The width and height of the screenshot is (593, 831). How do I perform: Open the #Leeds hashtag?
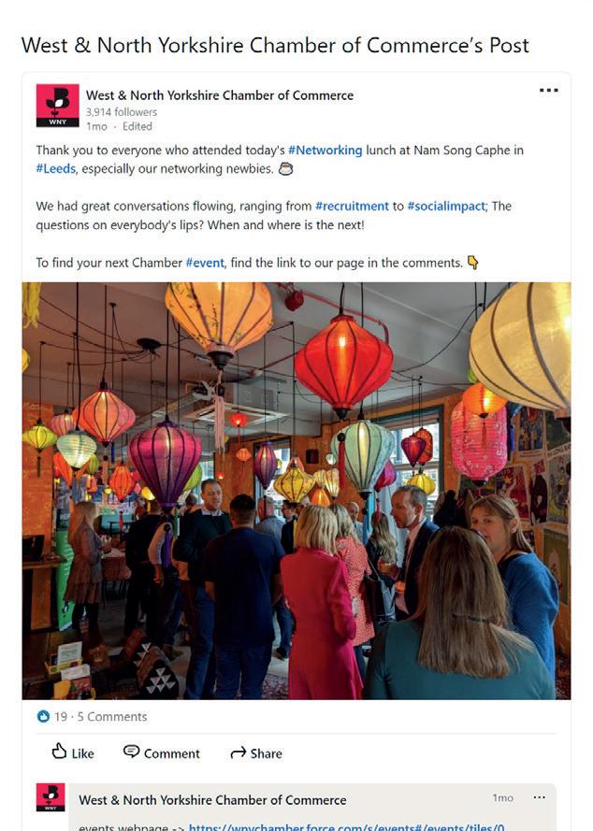click(56, 168)
